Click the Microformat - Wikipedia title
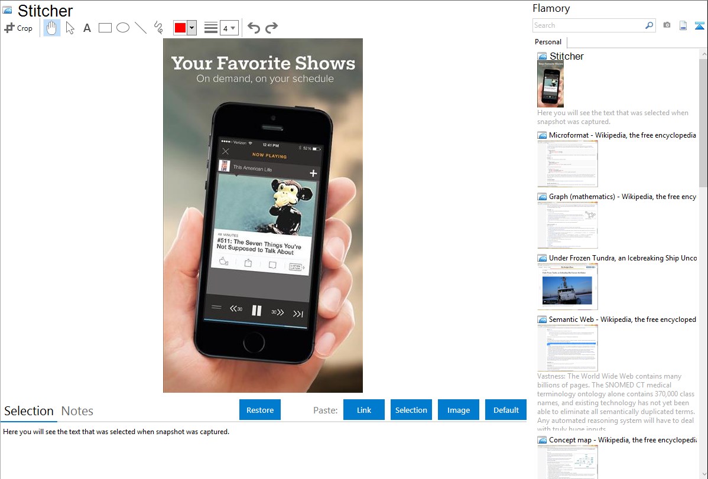The height and width of the screenshot is (479, 708). pyautogui.click(x=622, y=135)
